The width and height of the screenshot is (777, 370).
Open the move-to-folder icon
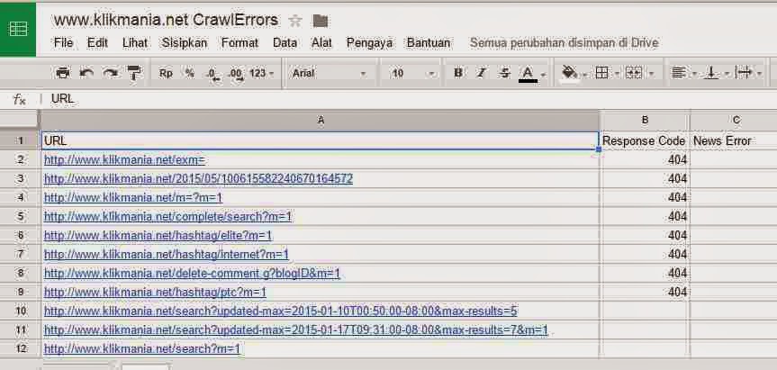[321, 21]
